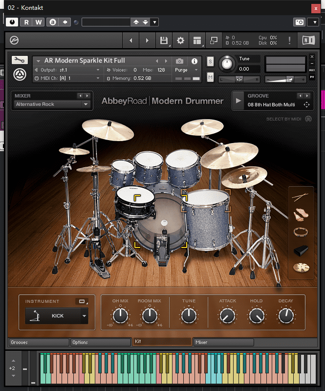325x391 pixels.
Task: Enable the W write automation button
Action: [38, 22]
